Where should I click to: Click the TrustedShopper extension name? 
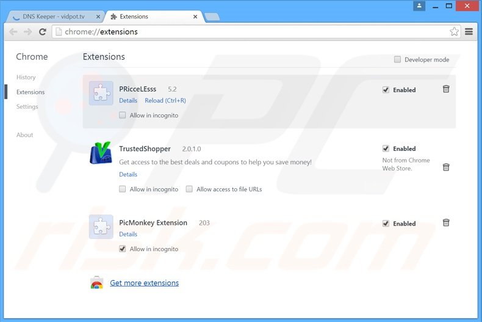coord(145,148)
